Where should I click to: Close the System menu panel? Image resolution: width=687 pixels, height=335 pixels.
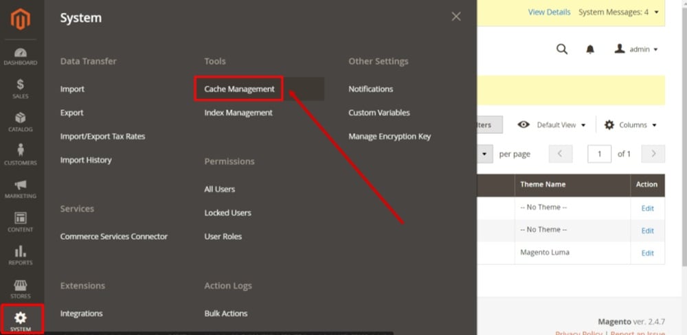(456, 16)
